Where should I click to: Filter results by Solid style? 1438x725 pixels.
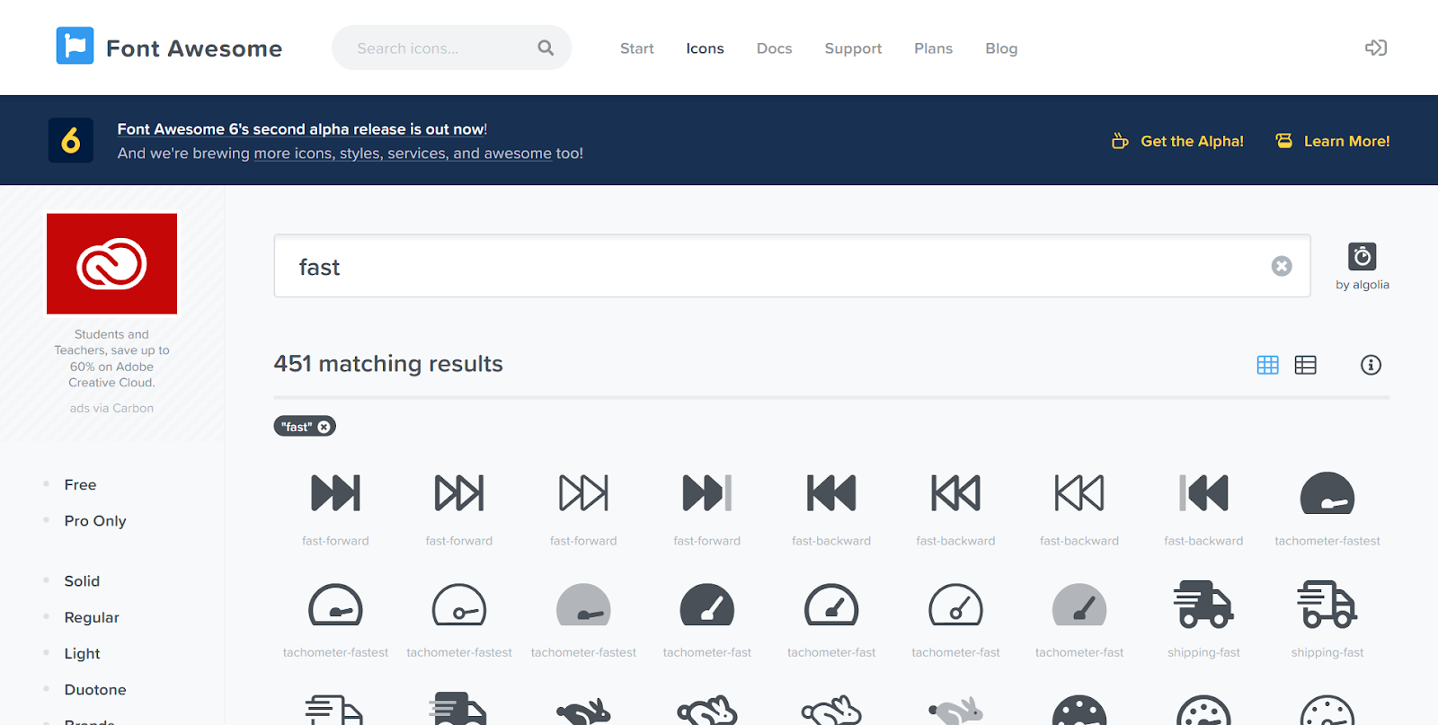pyautogui.click(x=82, y=581)
